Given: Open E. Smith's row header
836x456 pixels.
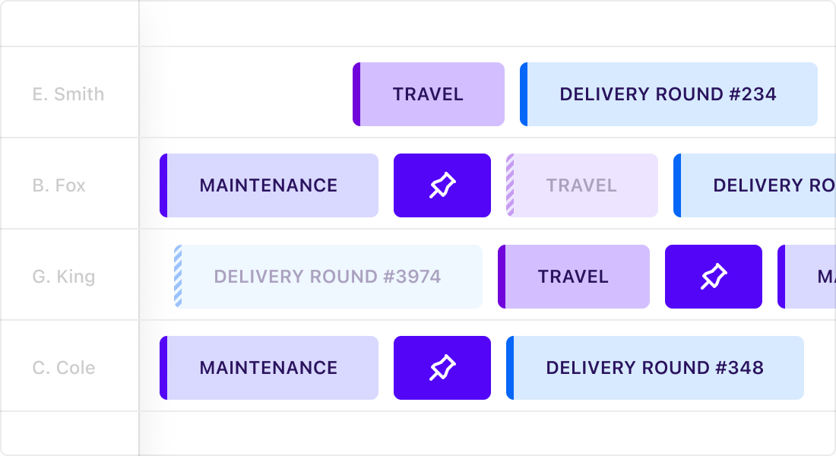Looking at the screenshot, I should tap(68, 94).
